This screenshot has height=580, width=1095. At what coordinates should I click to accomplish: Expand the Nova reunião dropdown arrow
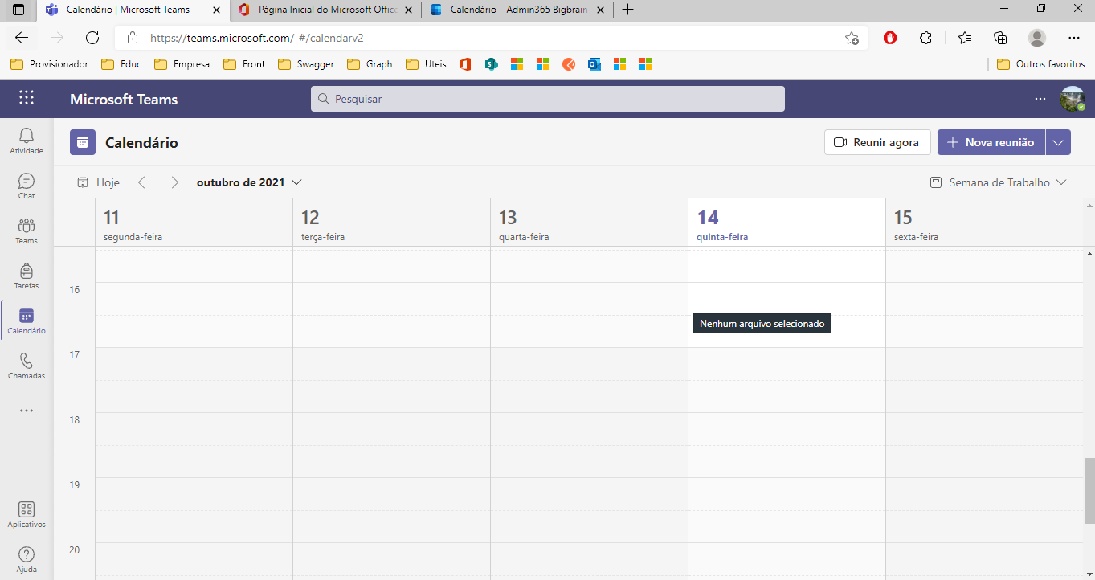click(1058, 142)
